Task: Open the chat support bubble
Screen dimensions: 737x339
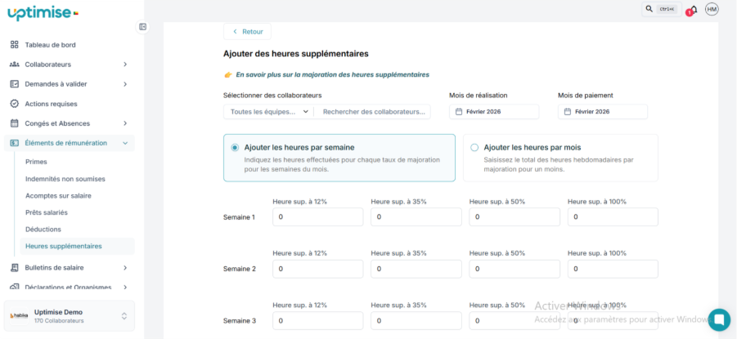Action: pos(719,319)
